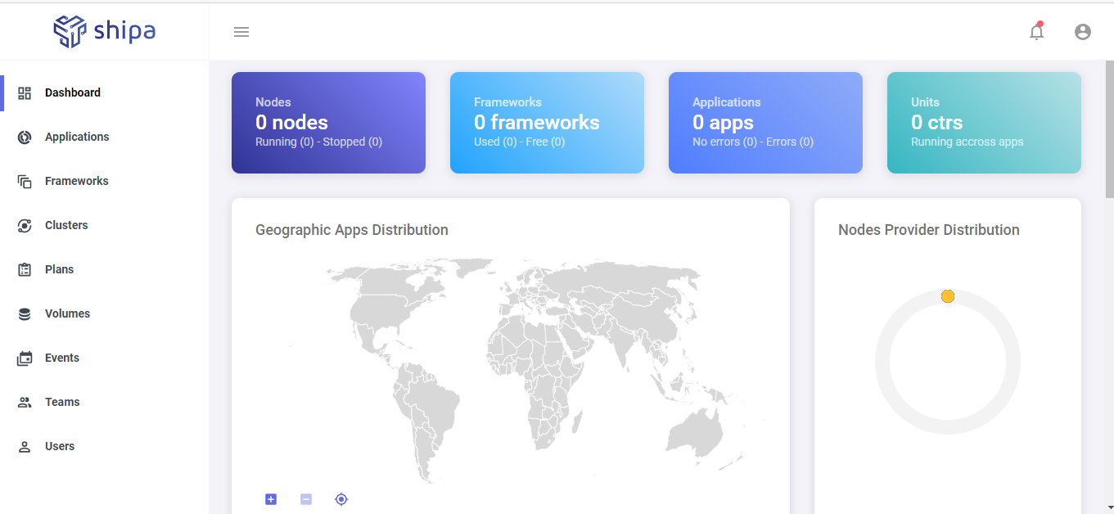Open the Nodes summary card
The width and height of the screenshot is (1114, 514).
328,123
